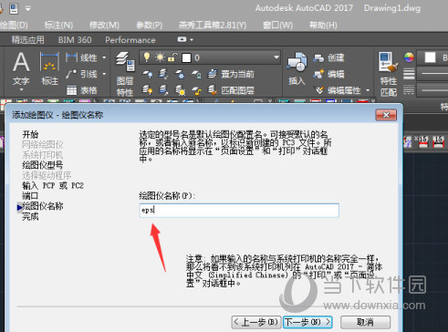This screenshot has width=448, height=332.
Task: Click layer Unlock tool icon
Action: tap(196, 90)
